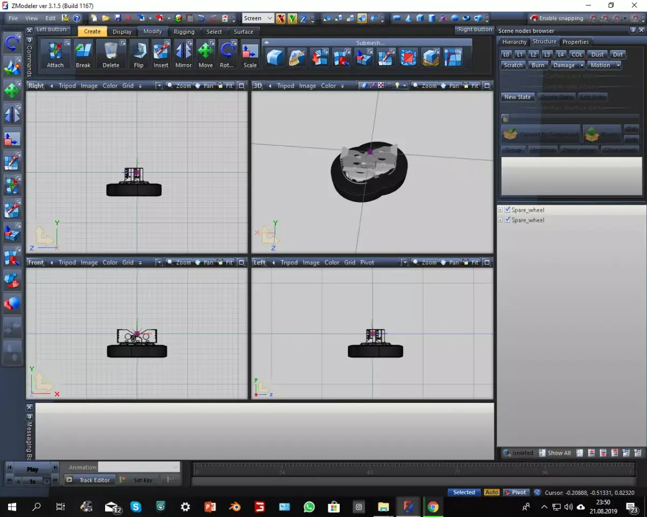647x517 pixels.
Task: Click the open folder toolbar icon
Action: click(x=106, y=18)
